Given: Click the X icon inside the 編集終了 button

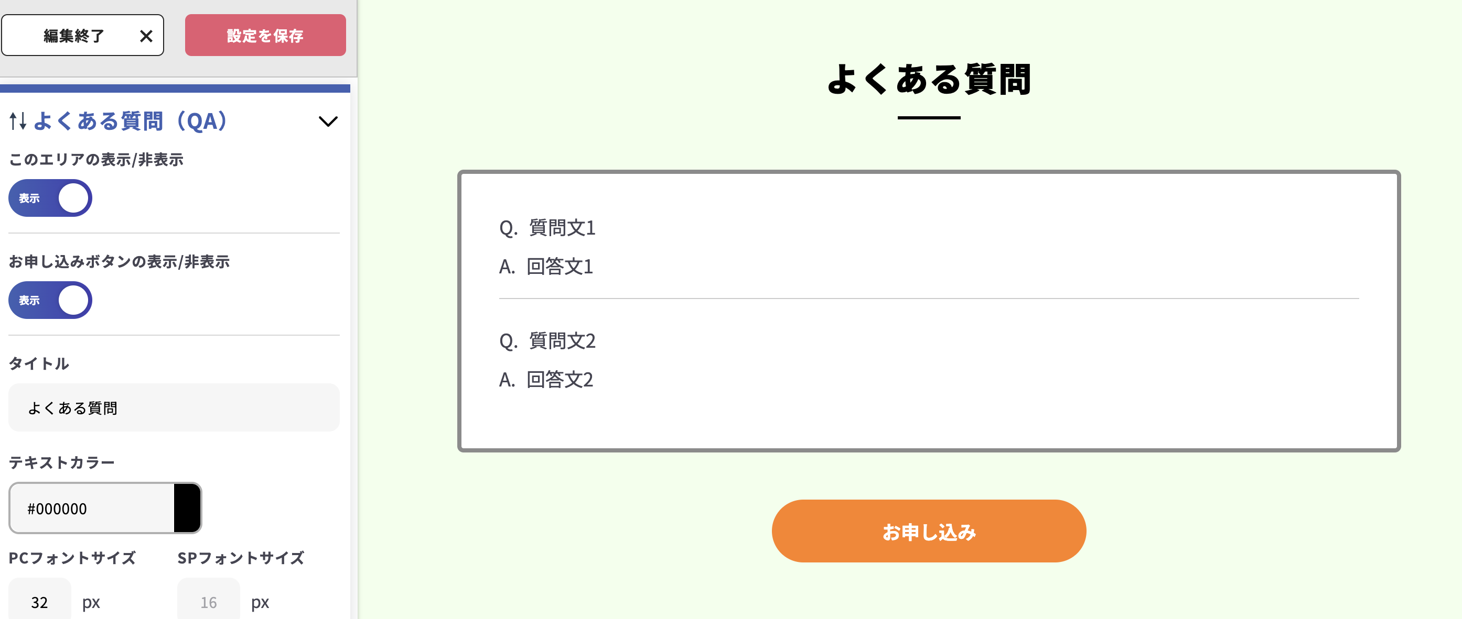Looking at the screenshot, I should coord(146,35).
